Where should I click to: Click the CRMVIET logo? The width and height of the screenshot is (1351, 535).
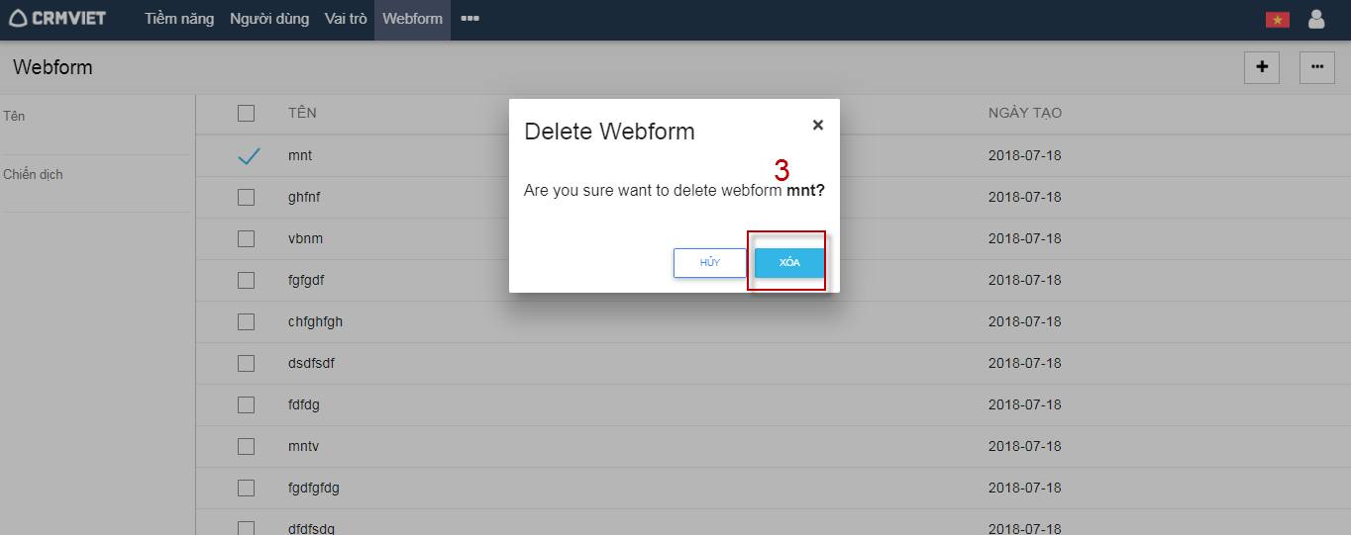pyautogui.click(x=57, y=19)
